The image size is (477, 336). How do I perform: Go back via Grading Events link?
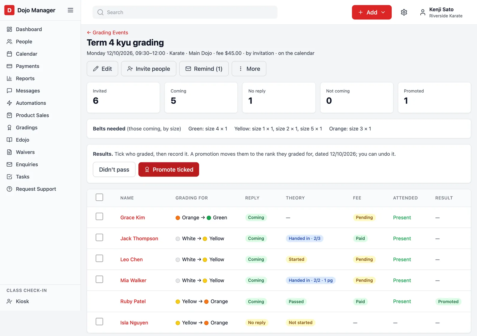(107, 32)
